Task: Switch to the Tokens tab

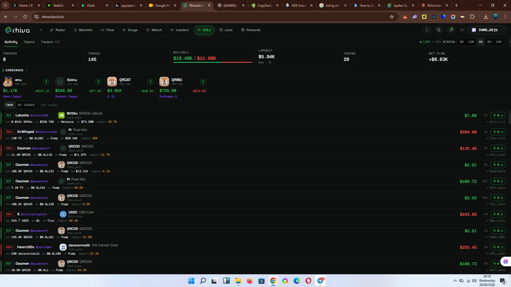Action: point(29,42)
